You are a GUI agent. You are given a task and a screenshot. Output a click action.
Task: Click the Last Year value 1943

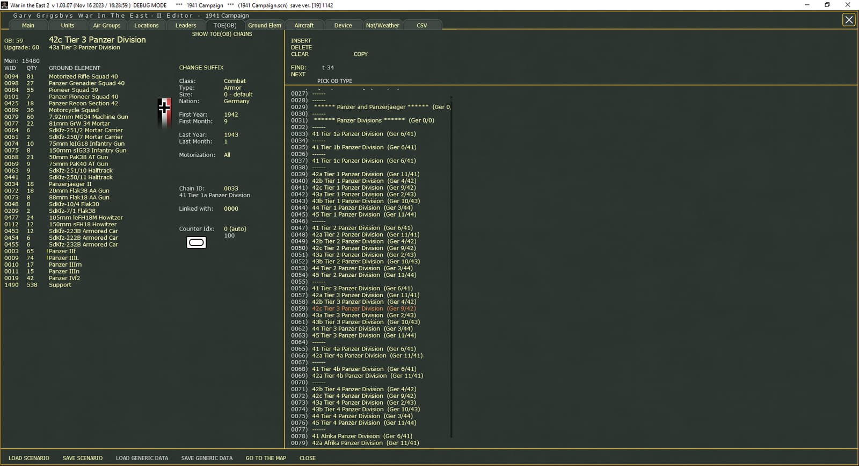(x=231, y=135)
